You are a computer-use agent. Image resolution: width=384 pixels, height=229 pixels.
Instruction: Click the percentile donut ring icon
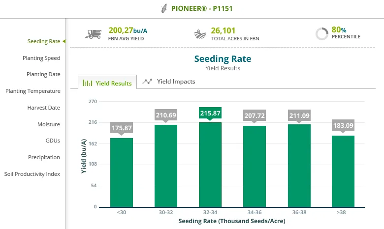322,34
